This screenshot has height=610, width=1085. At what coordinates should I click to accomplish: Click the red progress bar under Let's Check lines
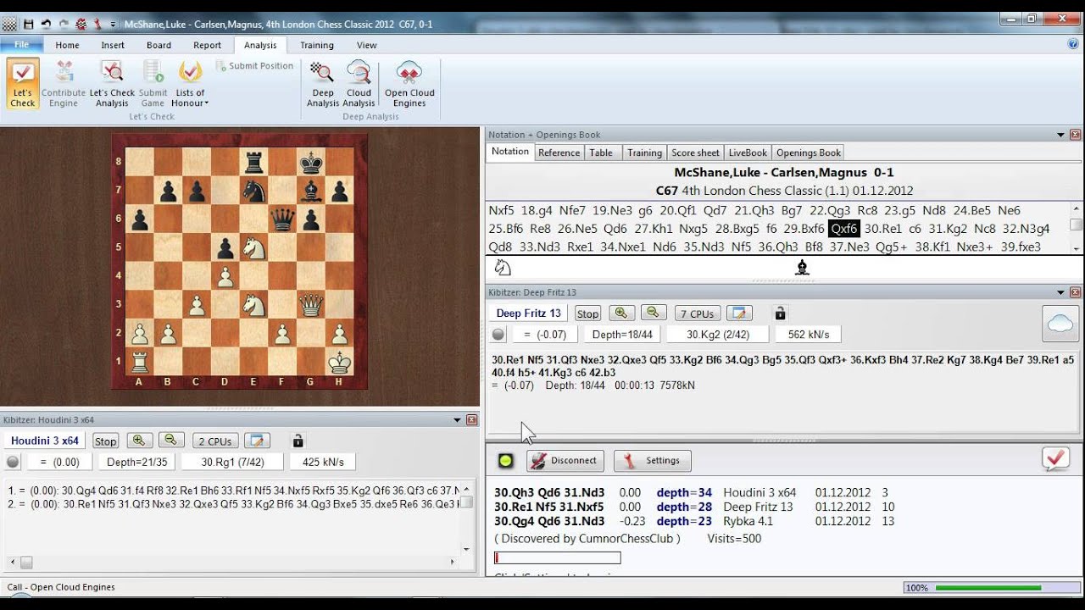click(x=558, y=557)
